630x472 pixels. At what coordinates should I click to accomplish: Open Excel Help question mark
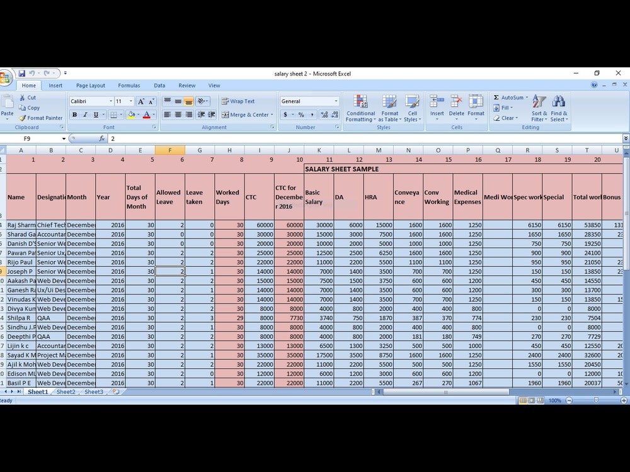[594, 85]
